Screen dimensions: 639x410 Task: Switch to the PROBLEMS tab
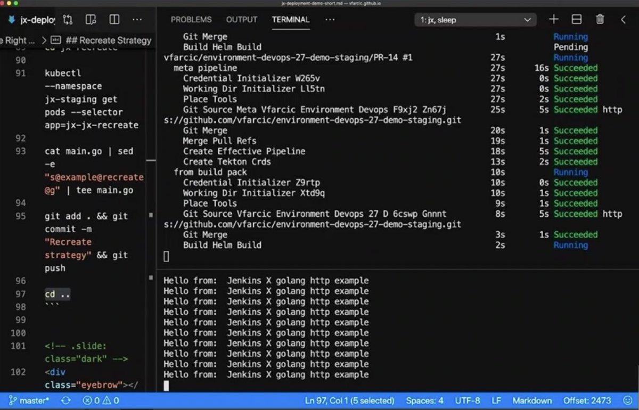click(x=191, y=20)
